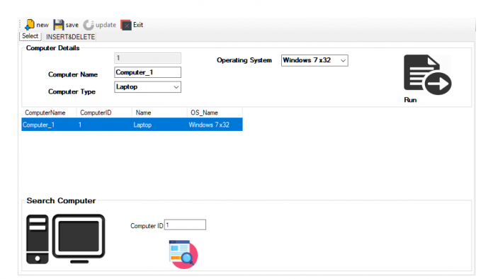Click the ComputerName column header
The image size is (493, 279).
49,113
